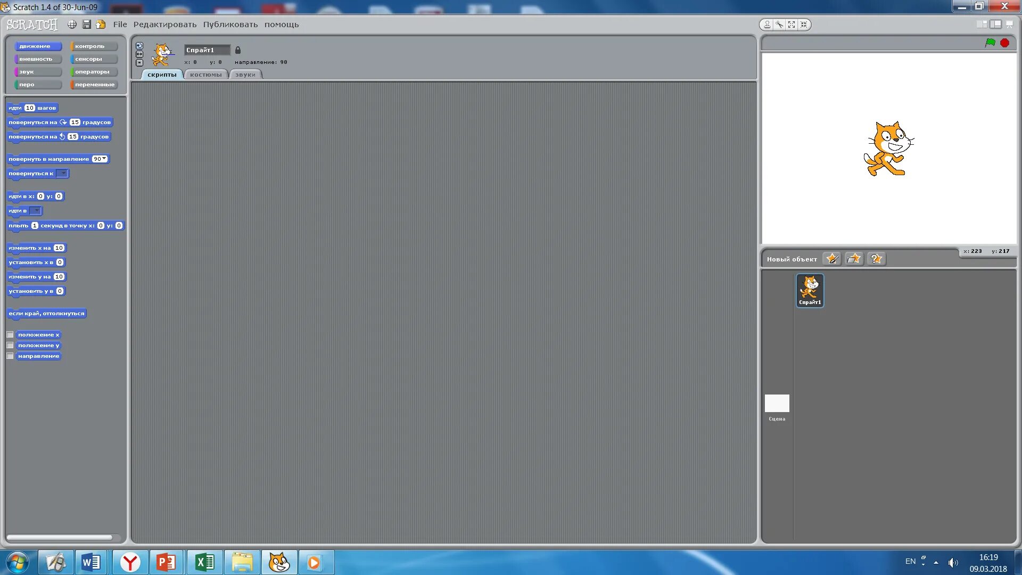
Task: Click the sprite name field Спрайт1
Action: point(207,50)
